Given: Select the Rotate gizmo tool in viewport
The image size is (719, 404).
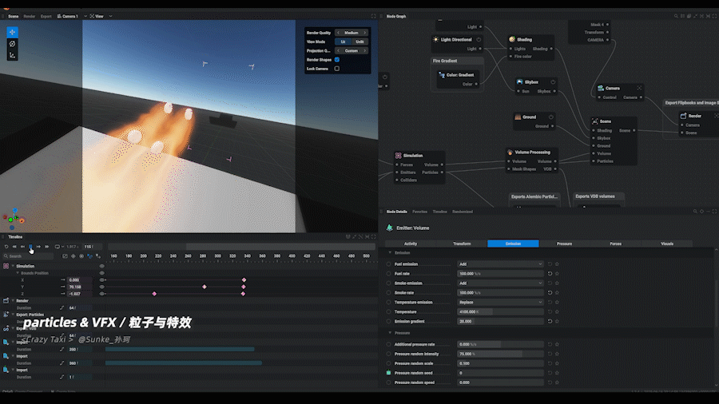Looking at the screenshot, I should coord(12,44).
